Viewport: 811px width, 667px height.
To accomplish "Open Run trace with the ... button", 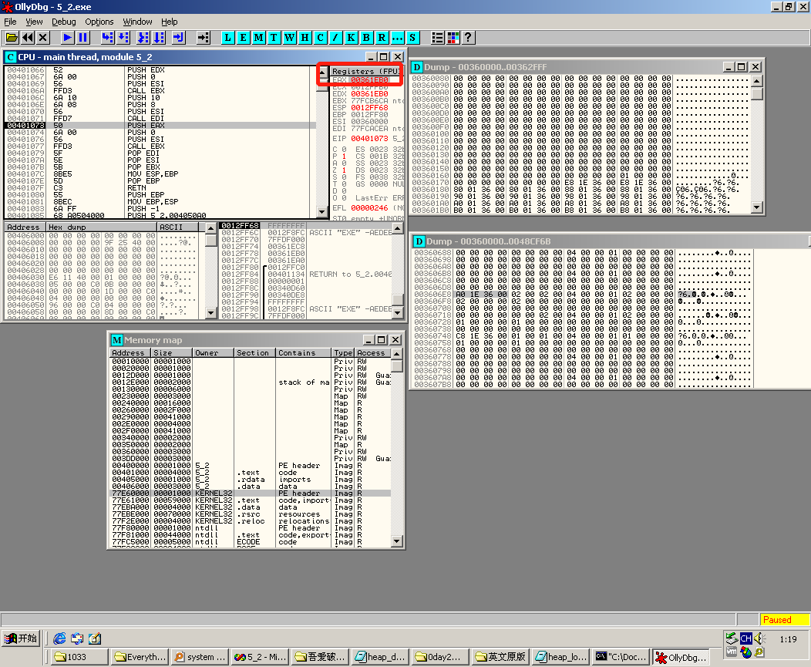I will [x=397, y=37].
